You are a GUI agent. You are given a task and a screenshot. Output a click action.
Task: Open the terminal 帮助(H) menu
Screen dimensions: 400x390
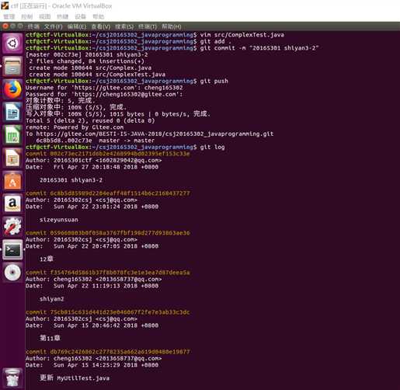point(172,26)
